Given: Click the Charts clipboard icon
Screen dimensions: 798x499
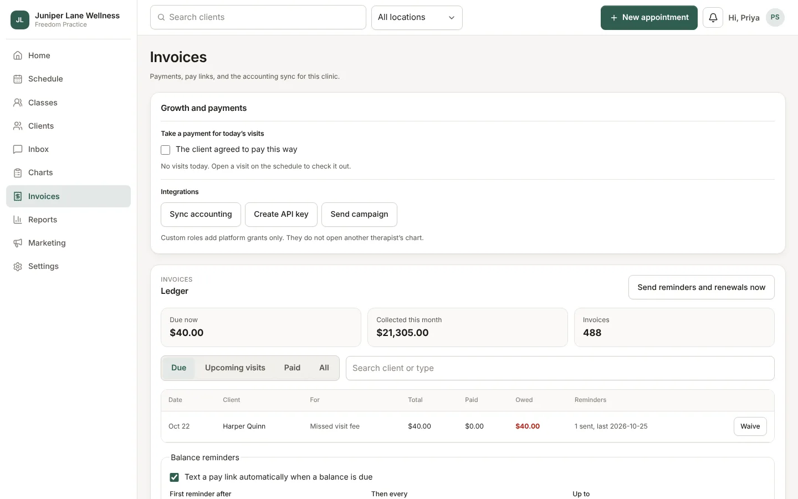Looking at the screenshot, I should point(18,172).
